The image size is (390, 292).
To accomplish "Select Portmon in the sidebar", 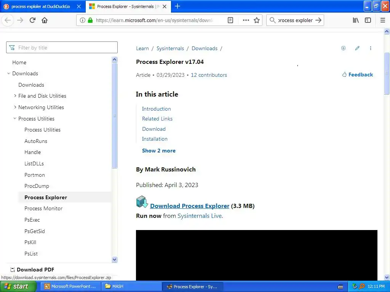I will tap(35, 175).
